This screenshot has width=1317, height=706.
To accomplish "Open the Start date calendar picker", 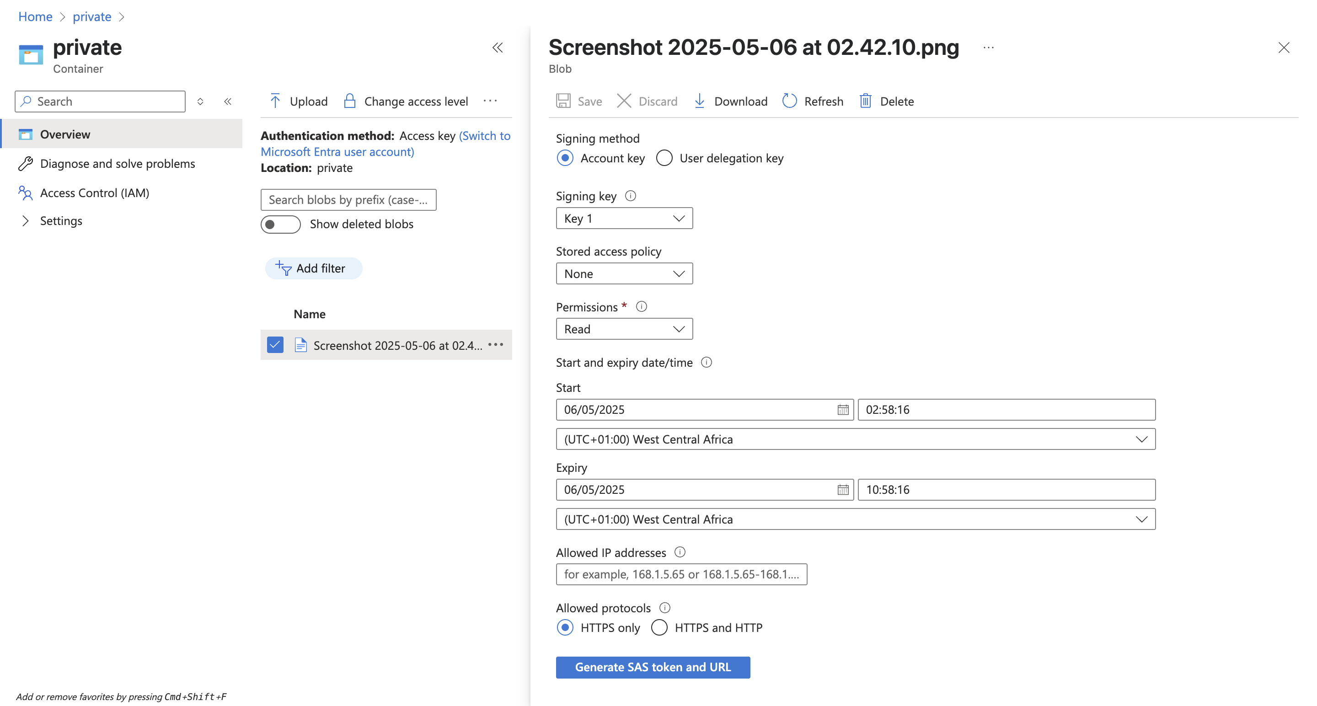I will click(843, 410).
